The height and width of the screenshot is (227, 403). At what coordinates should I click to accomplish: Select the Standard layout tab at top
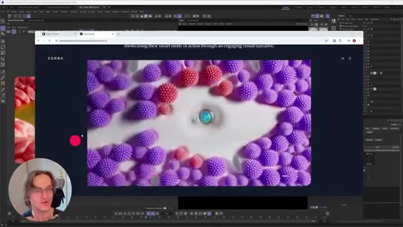[285, 7]
